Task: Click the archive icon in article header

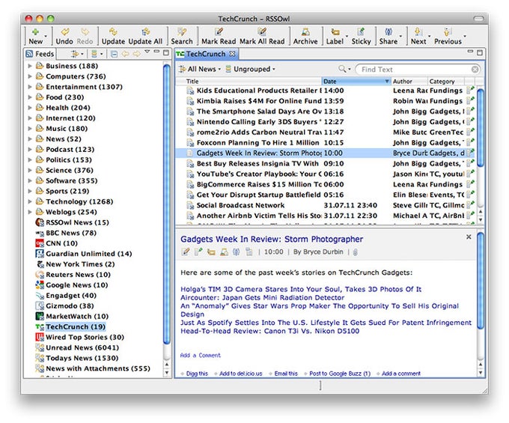Action: tap(224, 252)
